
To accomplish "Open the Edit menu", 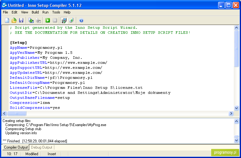I will pos(14,12).
